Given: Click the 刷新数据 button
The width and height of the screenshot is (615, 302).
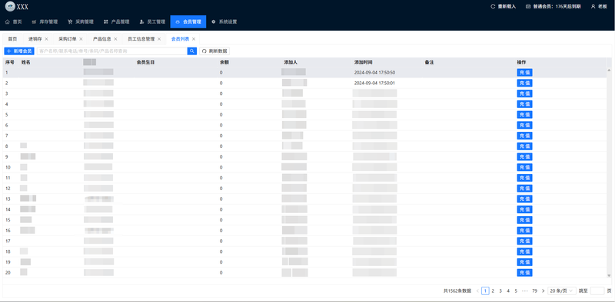Looking at the screenshot, I should (x=214, y=51).
